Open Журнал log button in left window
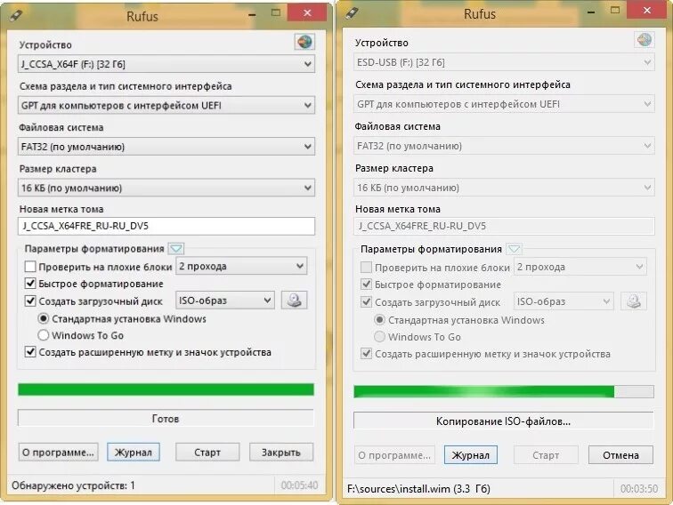The height and width of the screenshot is (505, 673). point(133,453)
